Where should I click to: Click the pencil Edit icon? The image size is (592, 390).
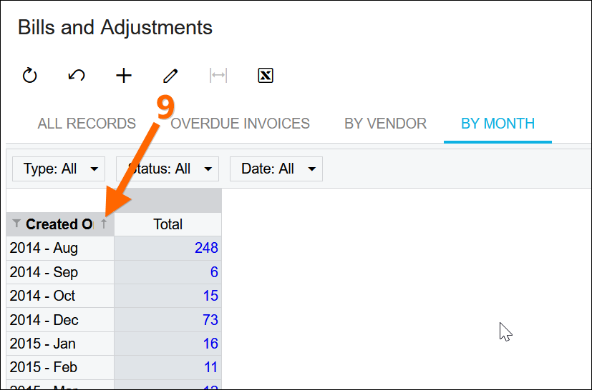point(170,76)
